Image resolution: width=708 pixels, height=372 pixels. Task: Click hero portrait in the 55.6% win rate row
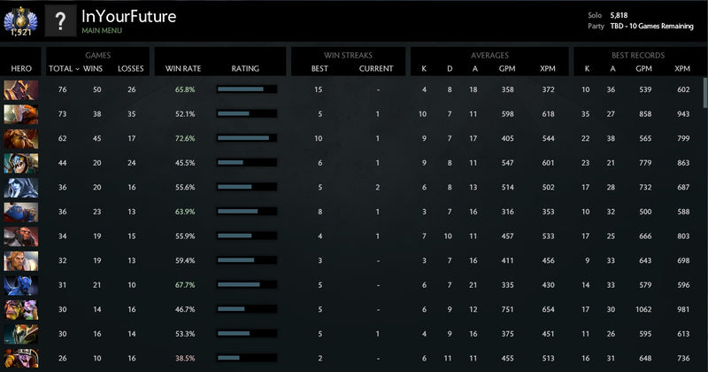tap(20, 188)
